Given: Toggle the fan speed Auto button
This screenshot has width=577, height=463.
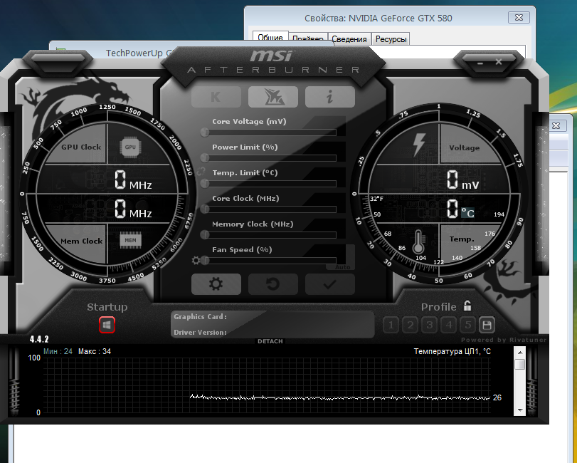Looking at the screenshot, I should pyautogui.click(x=343, y=267).
